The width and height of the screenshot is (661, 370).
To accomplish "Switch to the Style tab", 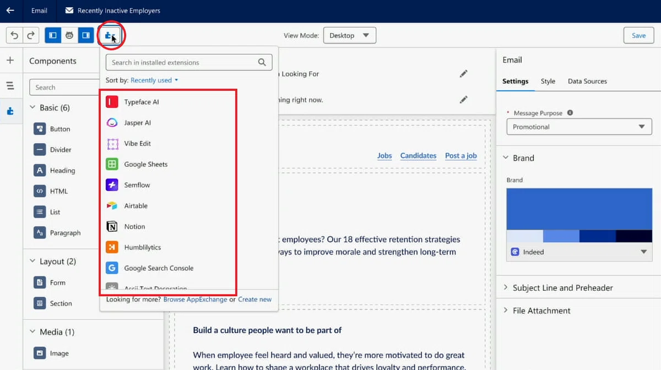I will tap(548, 81).
